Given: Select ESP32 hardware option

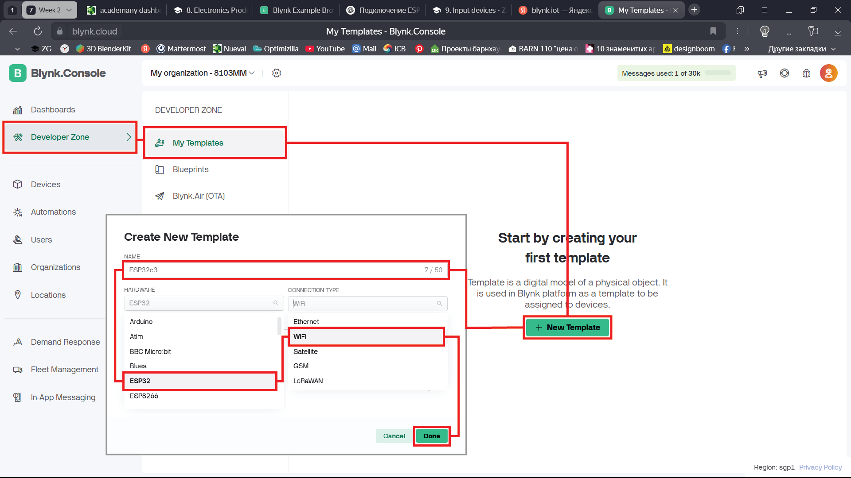Looking at the screenshot, I should (200, 381).
